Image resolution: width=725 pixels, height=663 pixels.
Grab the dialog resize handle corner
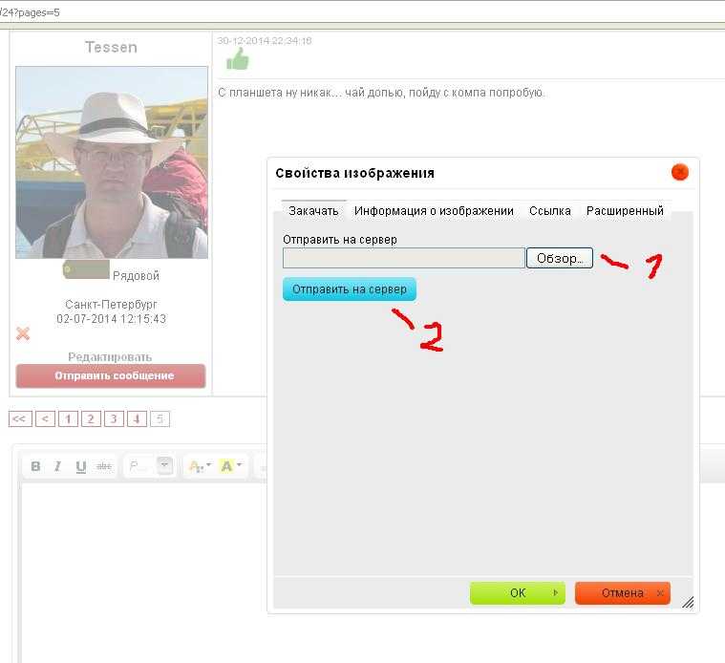pyautogui.click(x=688, y=602)
